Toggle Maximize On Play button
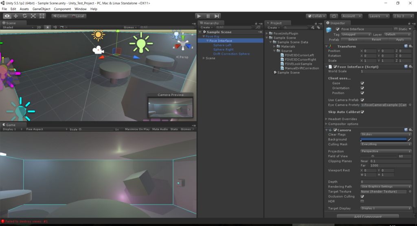 click(x=137, y=129)
